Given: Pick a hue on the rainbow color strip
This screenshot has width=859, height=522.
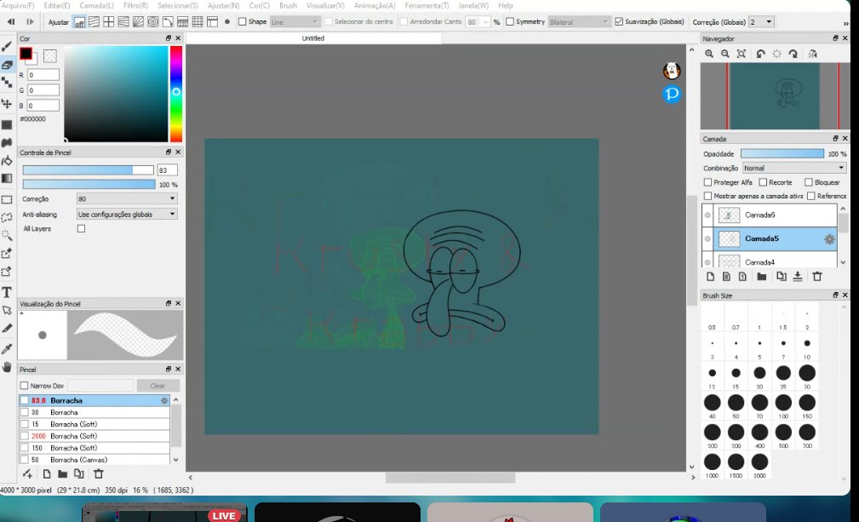Looking at the screenshot, I should point(176,95).
